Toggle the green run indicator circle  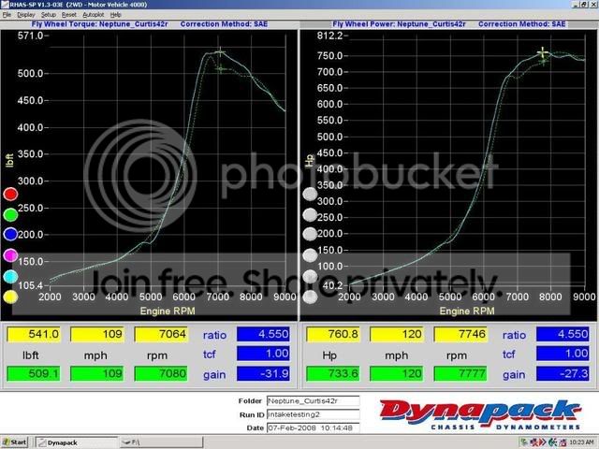click(10, 214)
